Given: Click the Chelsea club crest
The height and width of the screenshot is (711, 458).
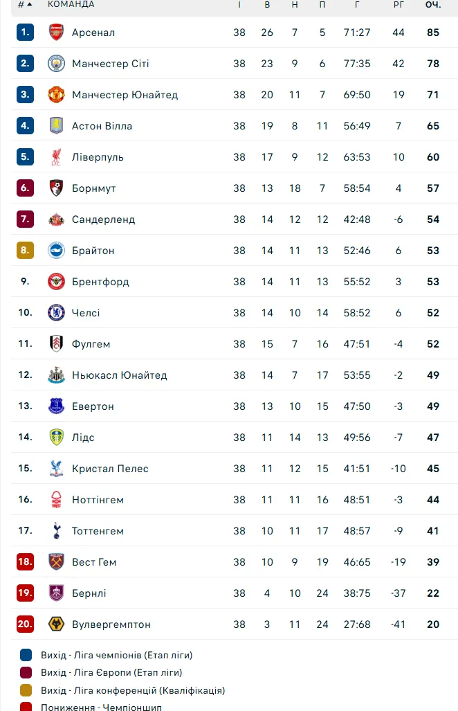Looking at the screenshot, I should pos(56,312).
